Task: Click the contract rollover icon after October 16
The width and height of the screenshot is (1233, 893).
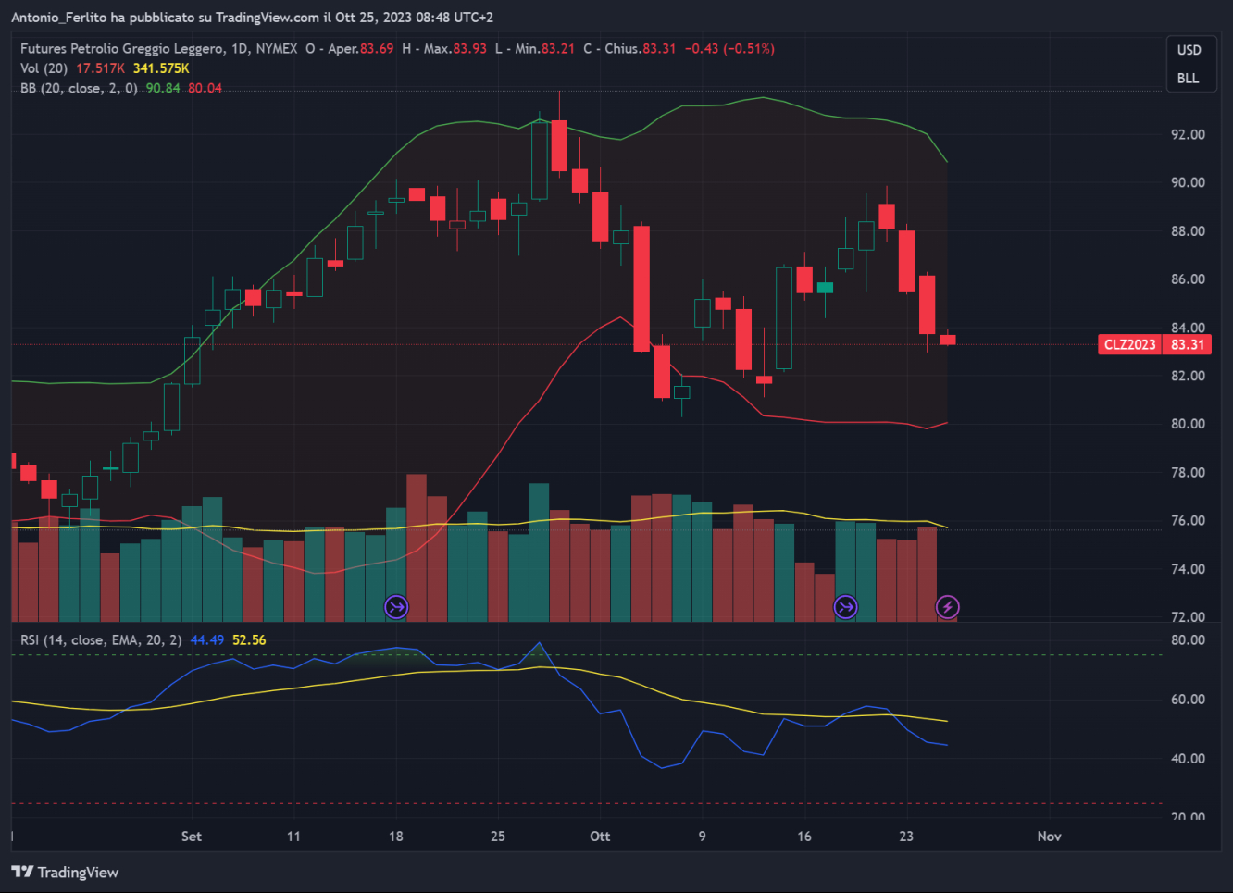Action: pos(846,607)
